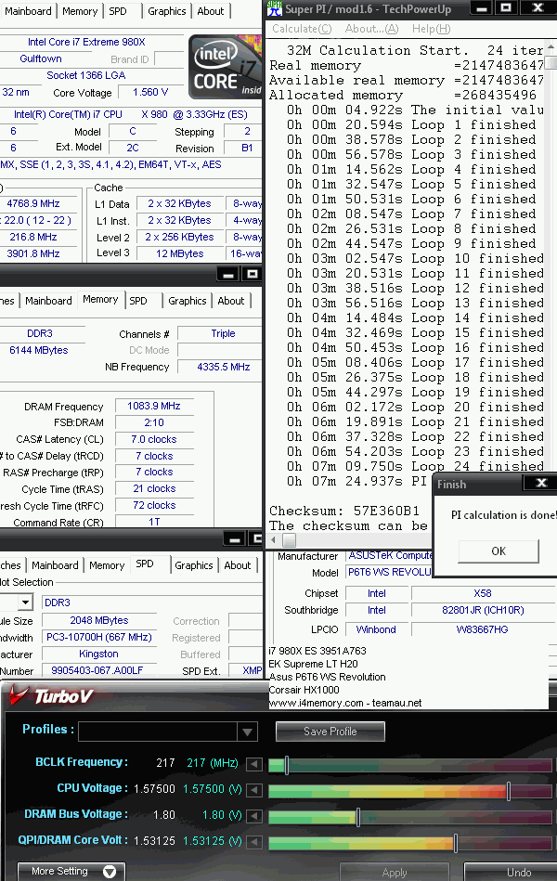Select About tab in CPU-Z window showing DRAM Frequency
Screen dimensions: 557x881
point(231,301)
